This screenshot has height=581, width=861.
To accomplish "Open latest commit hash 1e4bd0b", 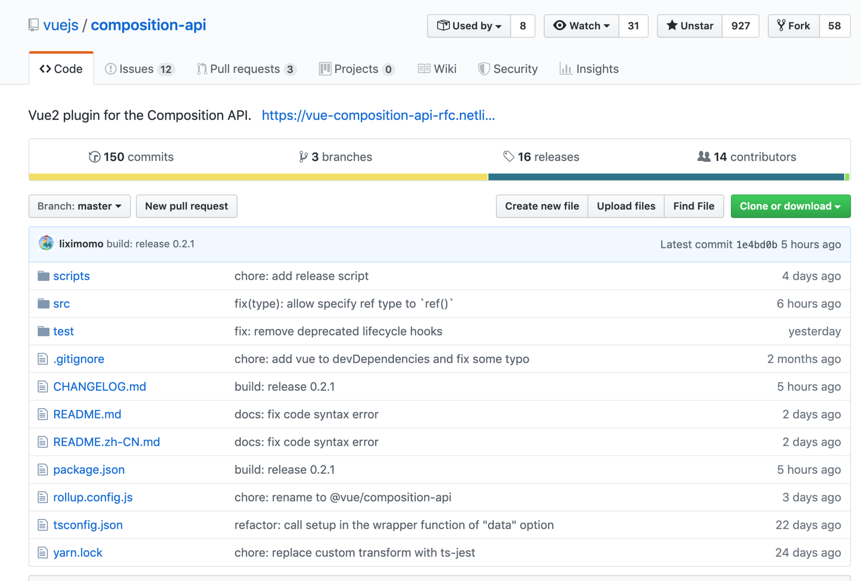I will point(756,244).
